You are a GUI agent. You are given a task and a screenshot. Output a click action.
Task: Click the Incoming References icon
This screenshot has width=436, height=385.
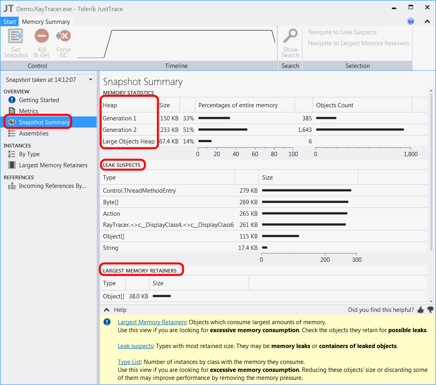(12, 186)
